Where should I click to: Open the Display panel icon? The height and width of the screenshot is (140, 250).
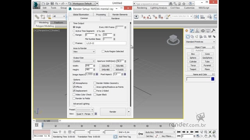208,31
